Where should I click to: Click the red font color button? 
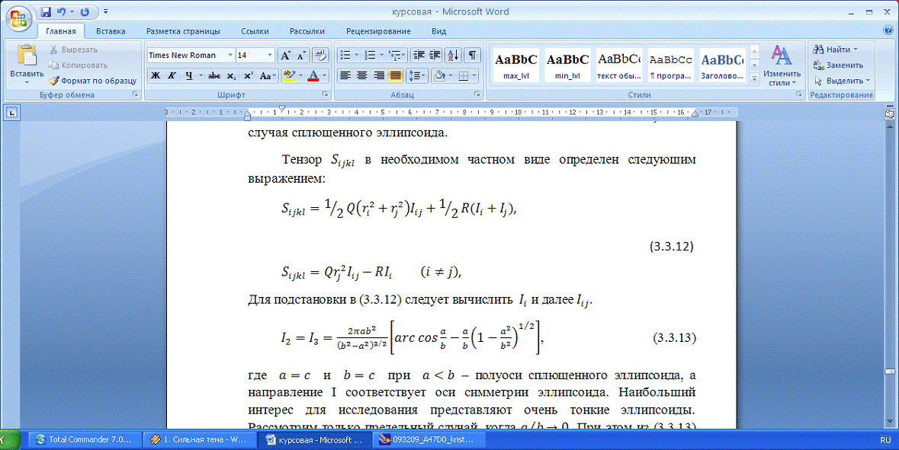pyautogui.click(x=312, y=76)
